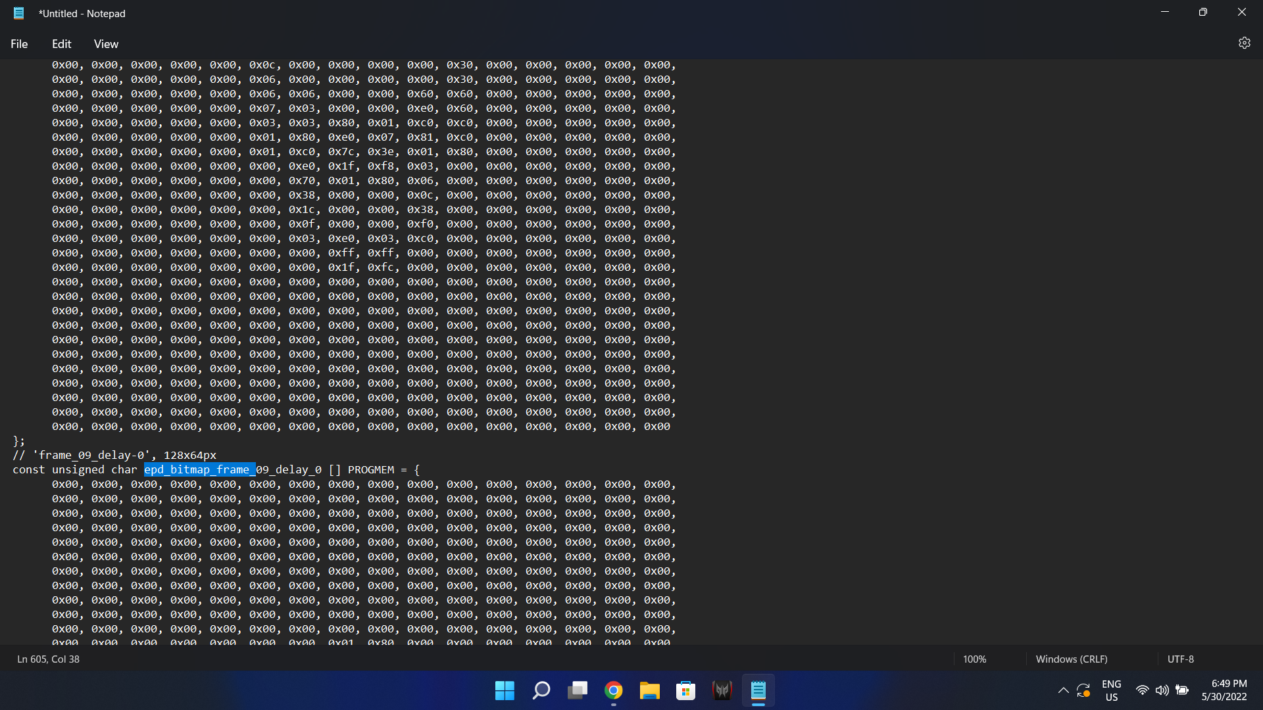This screenshot has height=710, width=1263.
Task: Open the zoom level control showing 100%
Action: (x=974, y=659)
